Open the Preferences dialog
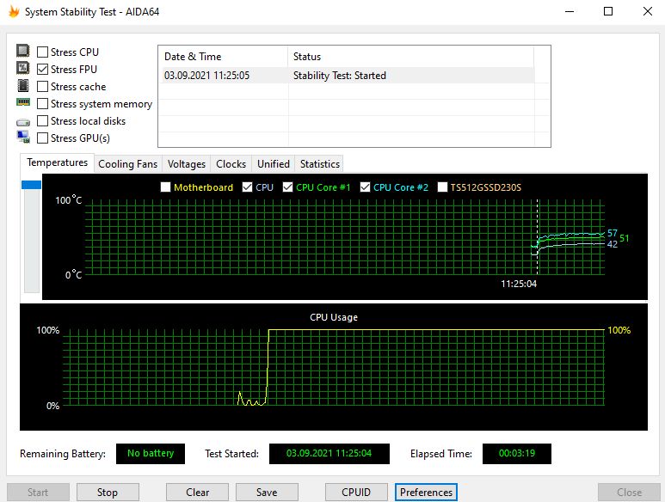Image resolution: width=665 pixels, height=502 pixels. coord(426,493)
